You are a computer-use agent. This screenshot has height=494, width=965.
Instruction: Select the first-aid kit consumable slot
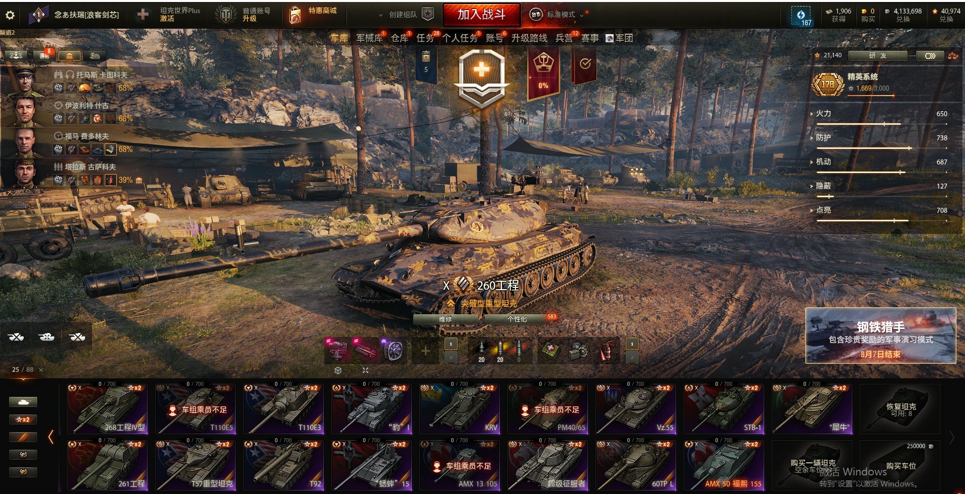[550, 350]
